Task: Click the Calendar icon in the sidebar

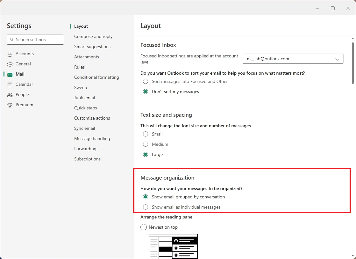Action: click(10, 85)
